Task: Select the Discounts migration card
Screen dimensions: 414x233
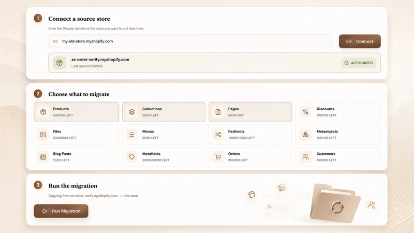Action: (x=338, y=112)
